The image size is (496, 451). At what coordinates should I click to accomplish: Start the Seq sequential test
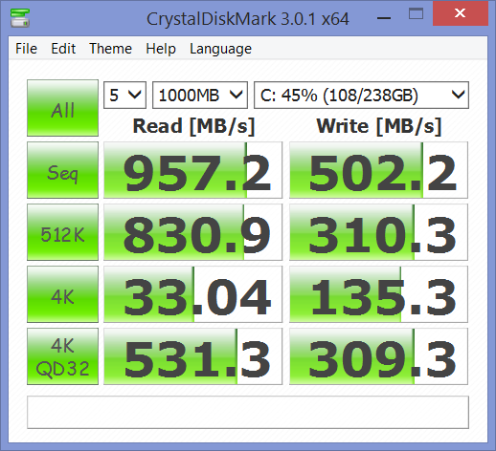click(62, 170)
